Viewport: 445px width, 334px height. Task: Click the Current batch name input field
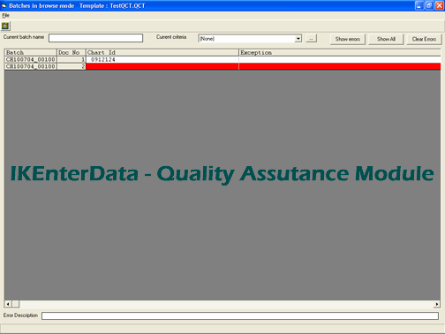click(95, 38)
